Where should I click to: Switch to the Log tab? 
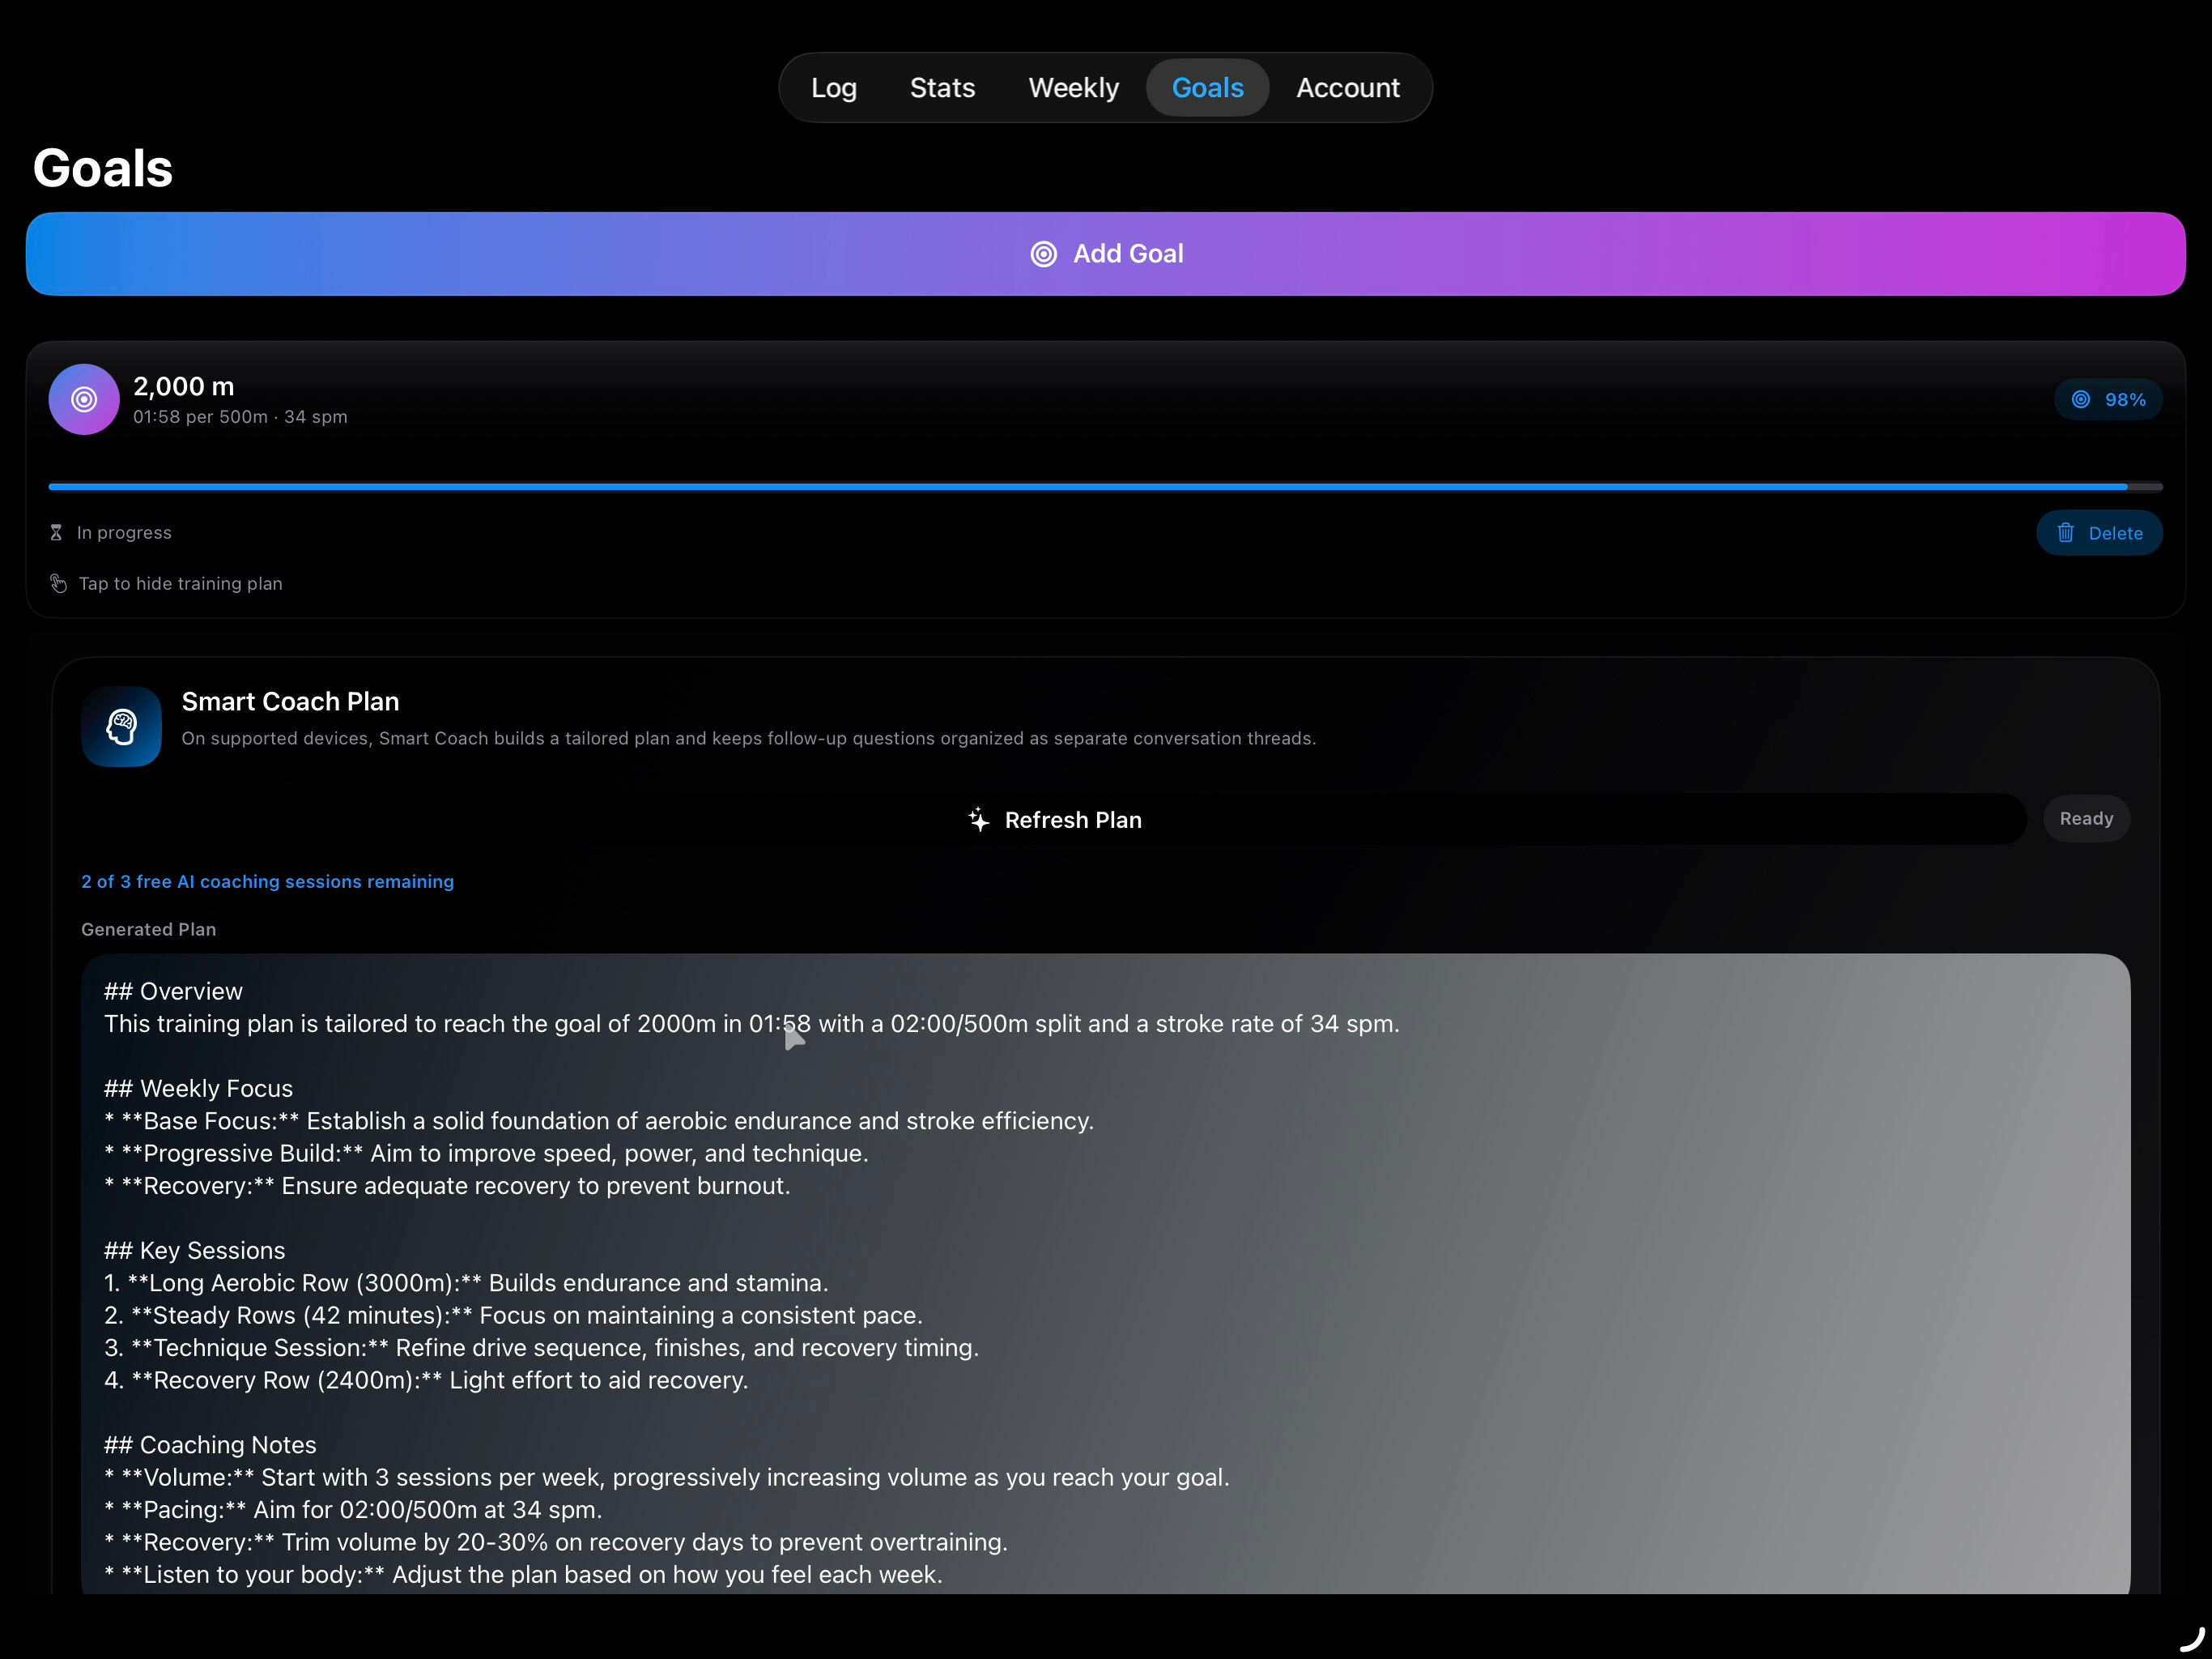pos(833,88)
